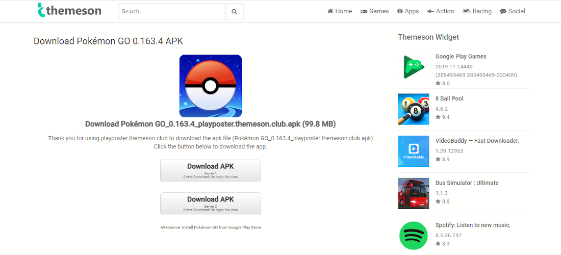Click version 1.1.3 under Bus Simulator
The image size is (561, 255).
pyautogui.click(x=441, y=193)
